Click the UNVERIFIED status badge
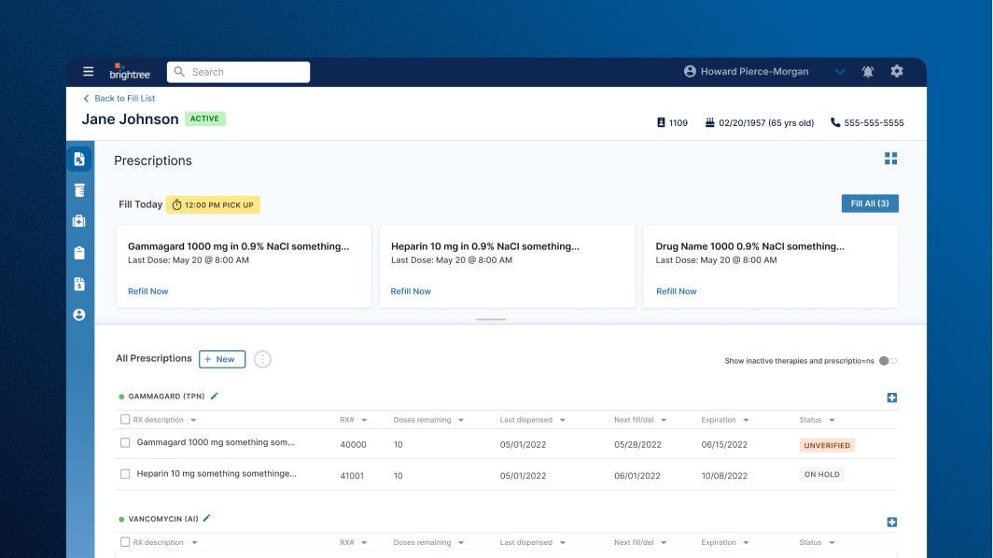The height and width of the screenshot is (558, 993). tap(827, 445)
